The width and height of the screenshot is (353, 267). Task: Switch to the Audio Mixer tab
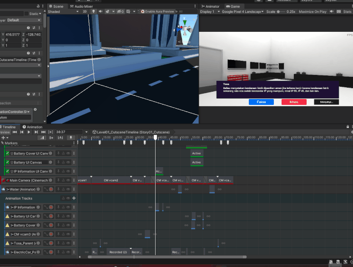pos(81,6)
